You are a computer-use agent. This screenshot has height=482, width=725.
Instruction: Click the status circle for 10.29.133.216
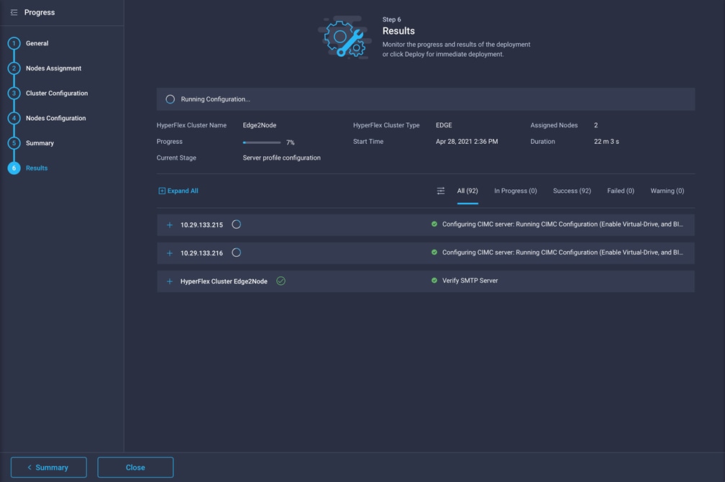236,253
